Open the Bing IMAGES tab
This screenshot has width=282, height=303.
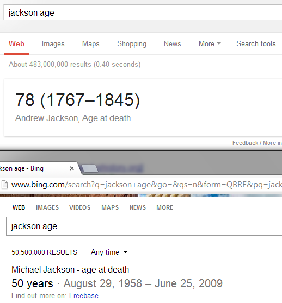click(47, 207)
